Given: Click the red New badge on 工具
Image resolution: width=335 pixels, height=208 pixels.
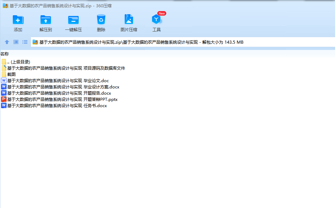Looking at the screenshot, I should click(162, 14).
